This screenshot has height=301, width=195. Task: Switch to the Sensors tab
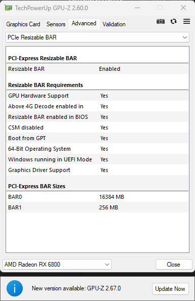pyautogui.click(x=56, y=24)
